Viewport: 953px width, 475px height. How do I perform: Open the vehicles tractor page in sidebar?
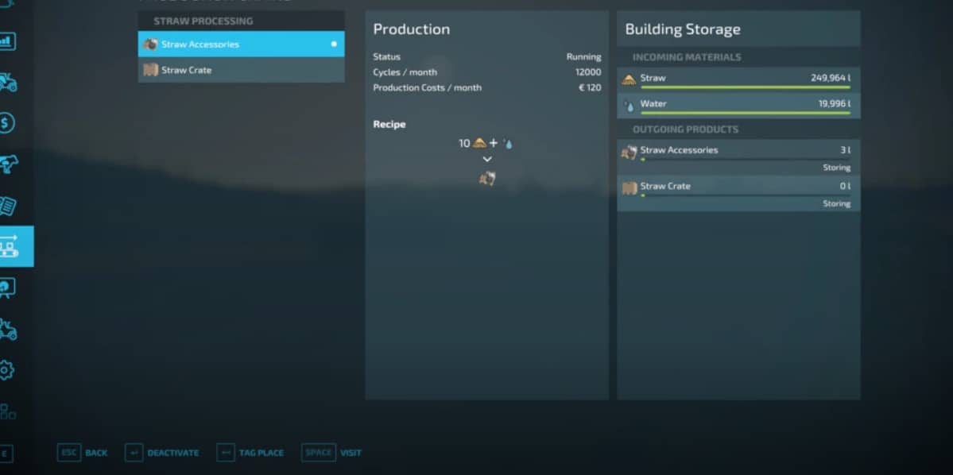pyautogui.click(x=8, y=83)
